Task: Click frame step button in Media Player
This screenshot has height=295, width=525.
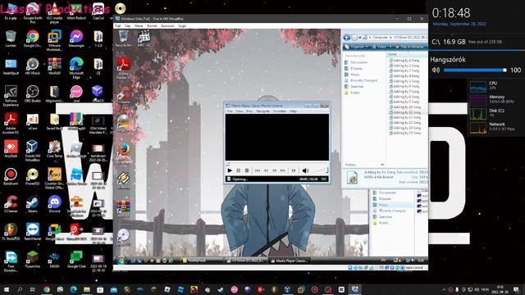Action: tap(294, 170)
